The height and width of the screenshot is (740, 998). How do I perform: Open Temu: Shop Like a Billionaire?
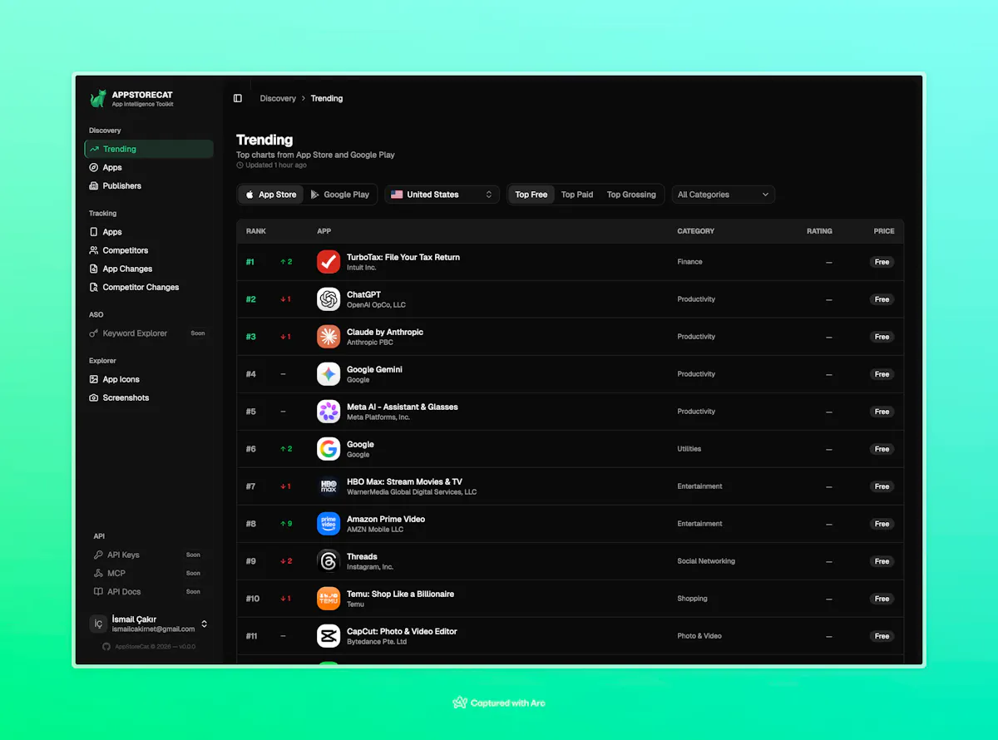pos(400,594)
